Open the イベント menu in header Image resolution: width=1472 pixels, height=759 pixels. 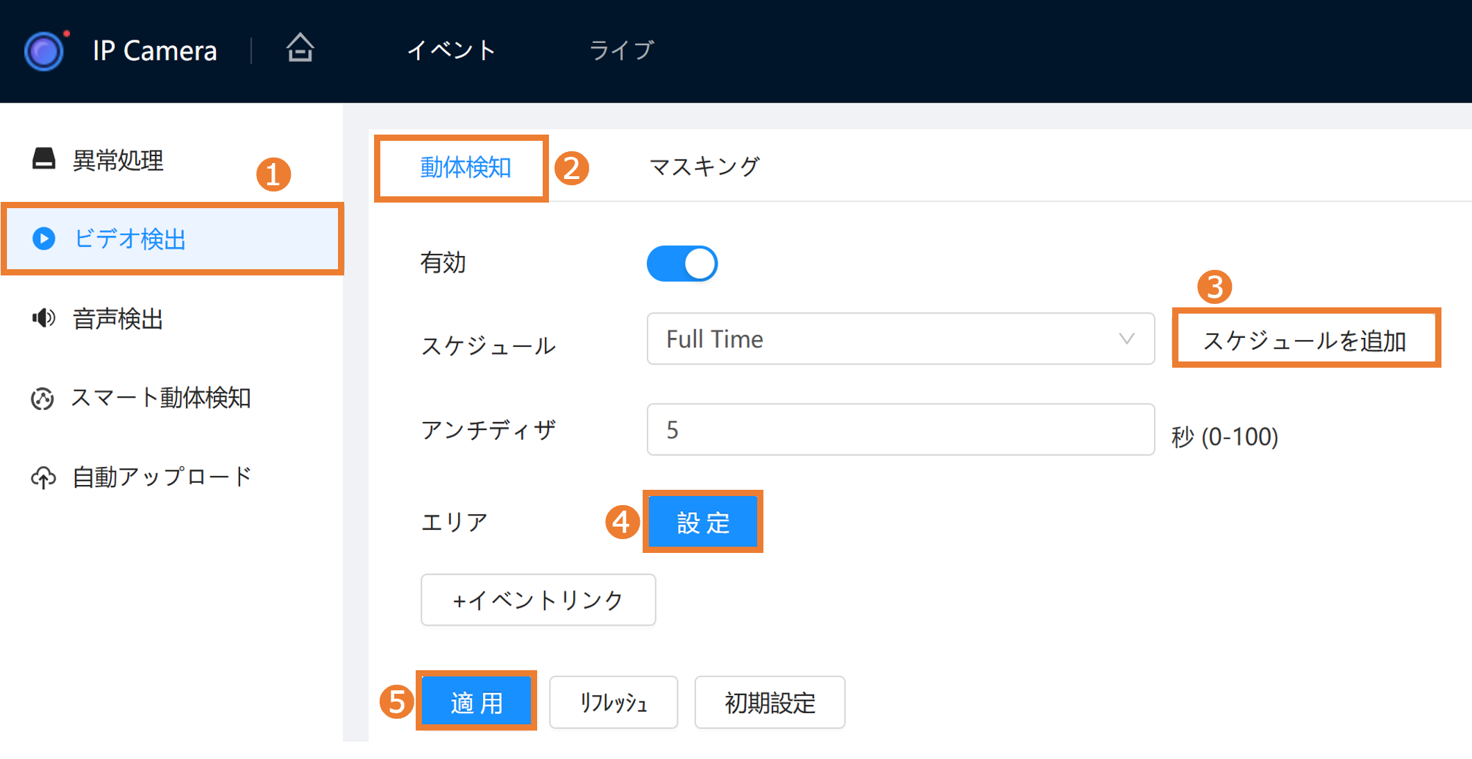click(x=451, y=50)
